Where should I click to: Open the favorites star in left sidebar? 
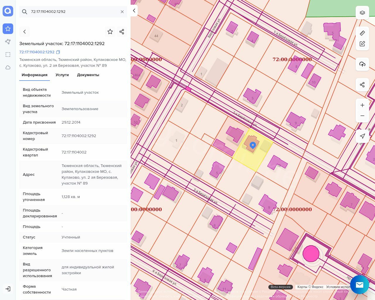tap(8, 29)
